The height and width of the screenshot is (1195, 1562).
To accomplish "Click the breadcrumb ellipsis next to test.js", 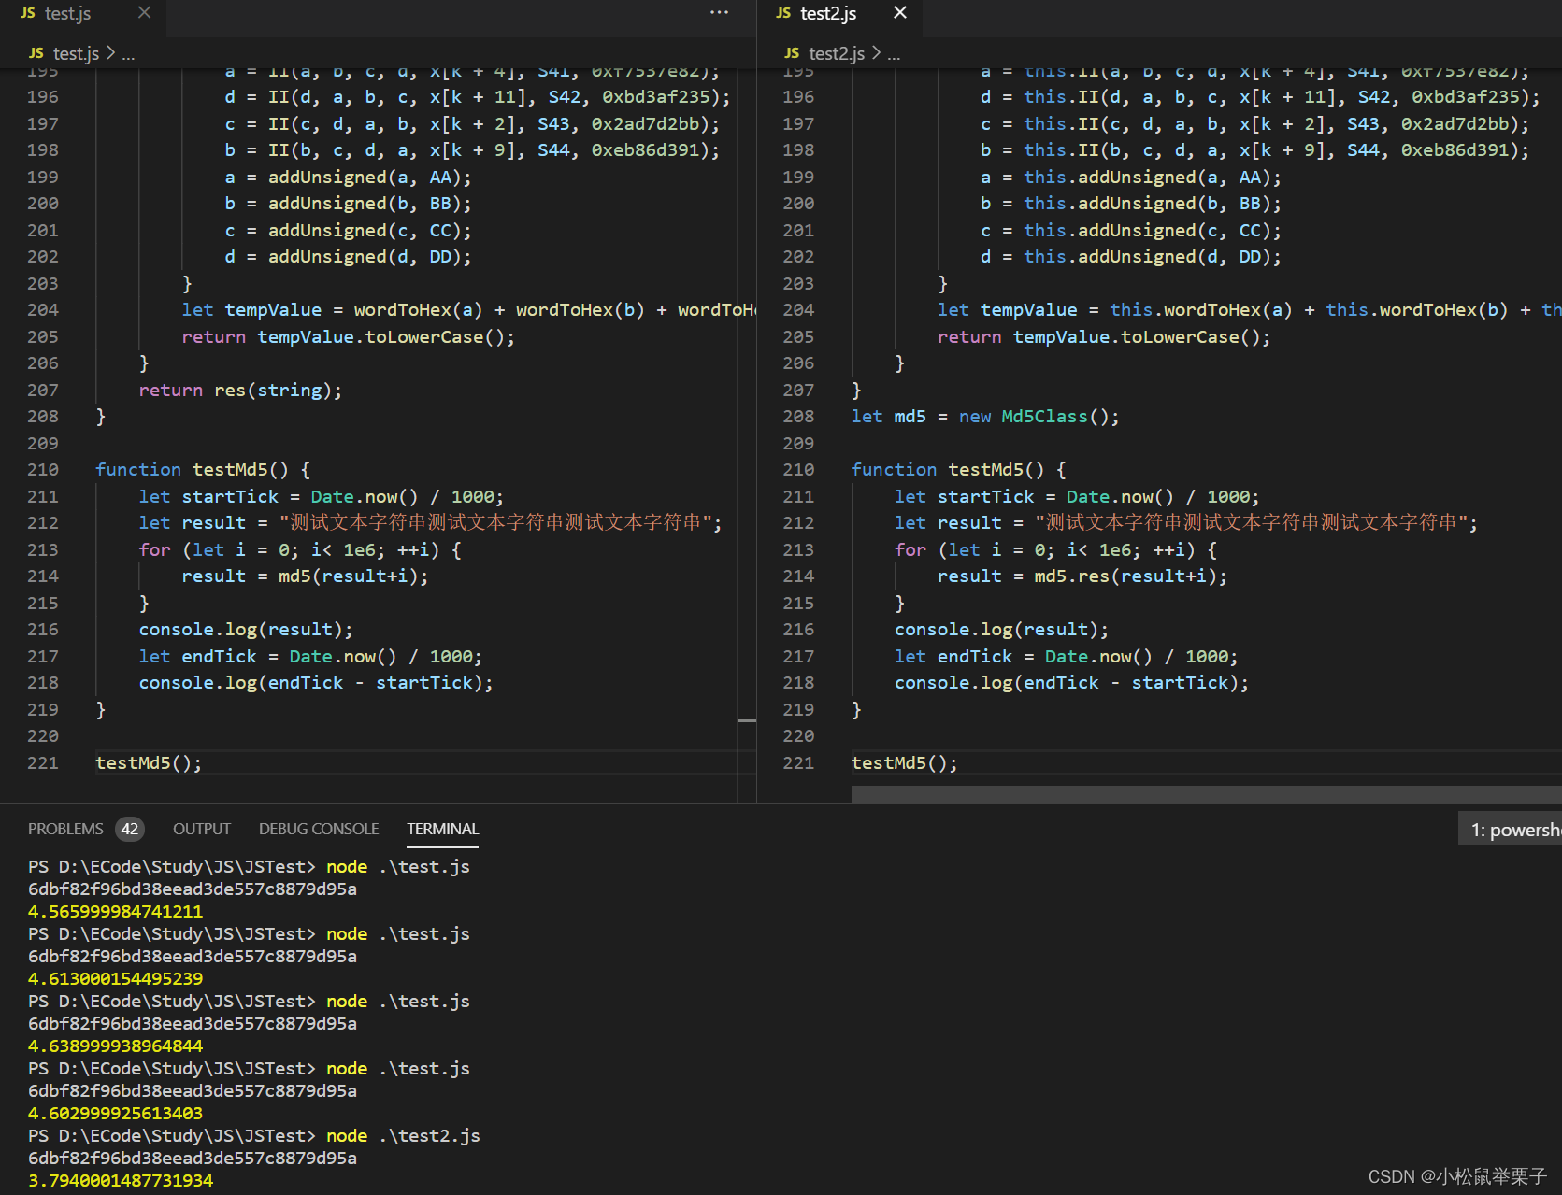I will 129,53.
